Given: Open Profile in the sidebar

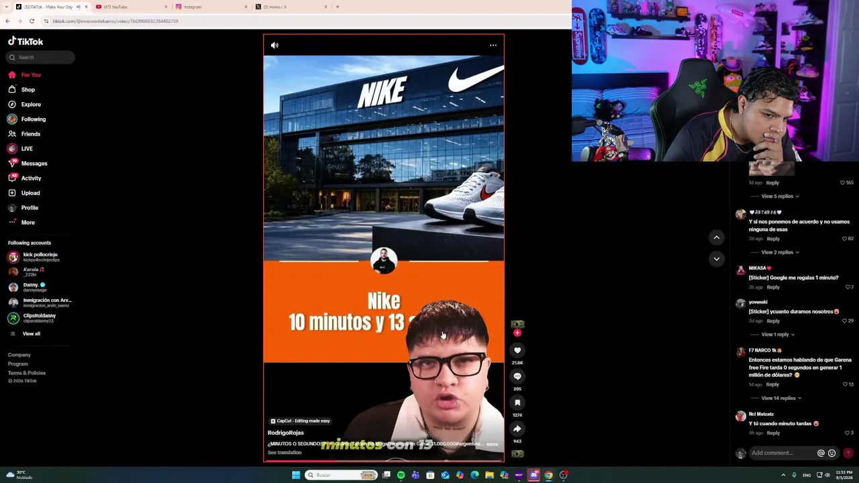Looking at the screenshot, I should (30, 207).
